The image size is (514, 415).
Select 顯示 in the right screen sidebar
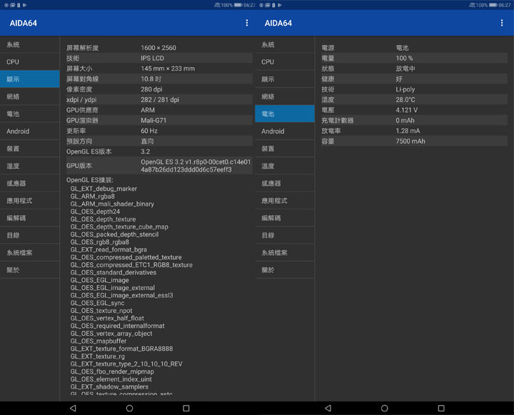click(x=284, y=79)
